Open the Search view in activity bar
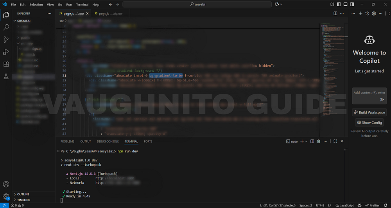 [6, 27]
